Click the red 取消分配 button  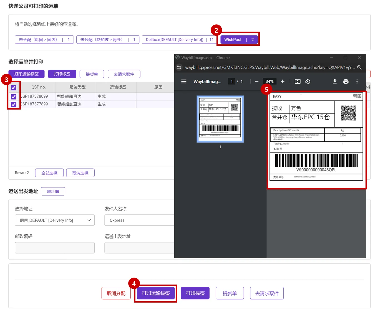point(116,293)
